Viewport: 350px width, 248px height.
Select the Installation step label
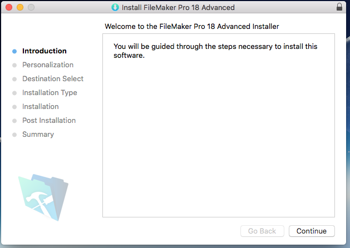pyautogui.click(x=41, y=107)
